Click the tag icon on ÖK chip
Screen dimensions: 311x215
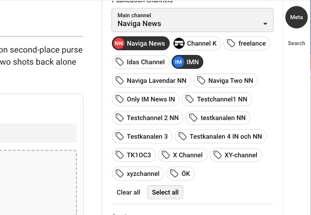(174, 174)
